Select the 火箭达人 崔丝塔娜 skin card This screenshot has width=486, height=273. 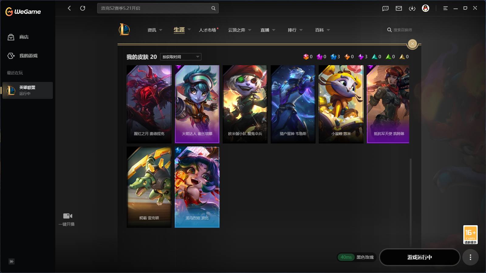click(197, 104)
